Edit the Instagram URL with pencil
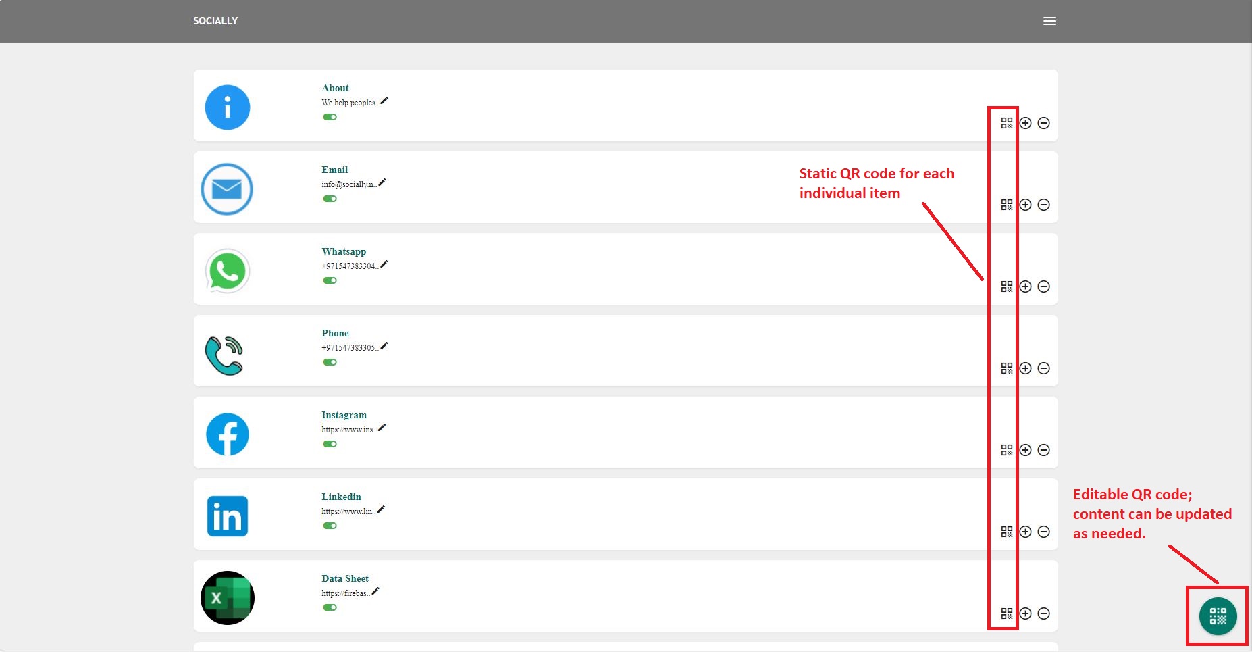Viewport: 1252px width, 652px height. click(382, 428)
